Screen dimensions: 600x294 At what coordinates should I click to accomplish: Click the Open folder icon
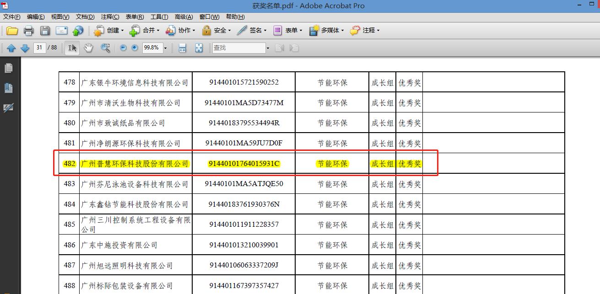pos(12,31)
